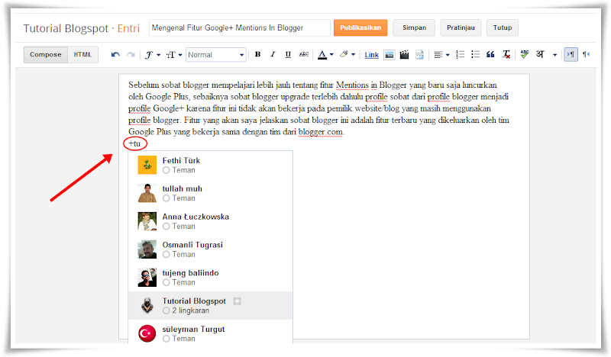
Task: Remove formatting from selected text
Action: pos(506,54)
